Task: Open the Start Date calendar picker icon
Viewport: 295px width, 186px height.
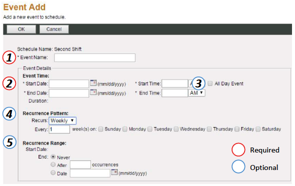Action: click(x=93, y=83)
